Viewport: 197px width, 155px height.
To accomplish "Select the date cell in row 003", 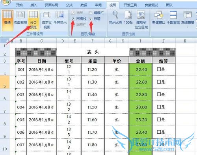I will (42, 95).
